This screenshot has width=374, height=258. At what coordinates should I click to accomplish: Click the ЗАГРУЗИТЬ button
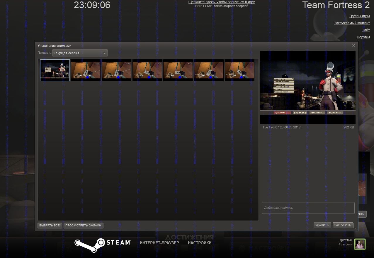coord(343,225)
